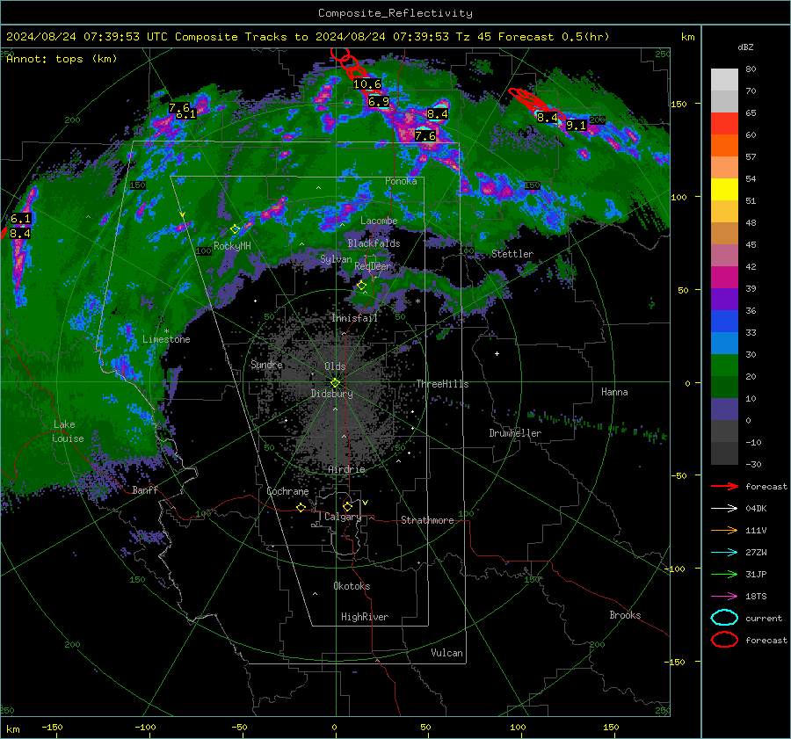Viewport: 791px width, 739px height.
Task: Click the green 30 dBZ color swatch
Action: [x=724, y=366]
